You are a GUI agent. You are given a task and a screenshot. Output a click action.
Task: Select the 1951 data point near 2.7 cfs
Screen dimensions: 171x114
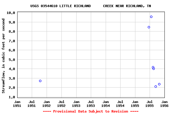click(x=40, y=81)
